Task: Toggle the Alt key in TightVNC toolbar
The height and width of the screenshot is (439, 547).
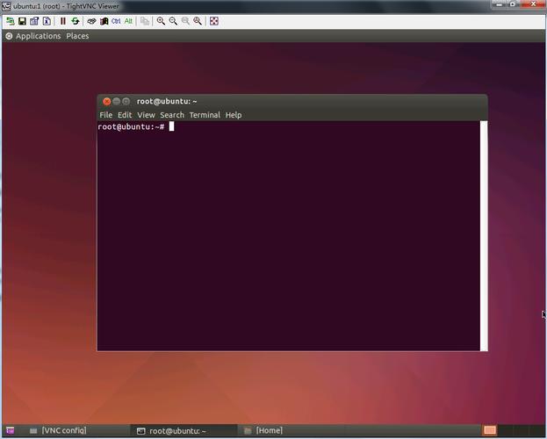Action: click(x=128, y=21)
